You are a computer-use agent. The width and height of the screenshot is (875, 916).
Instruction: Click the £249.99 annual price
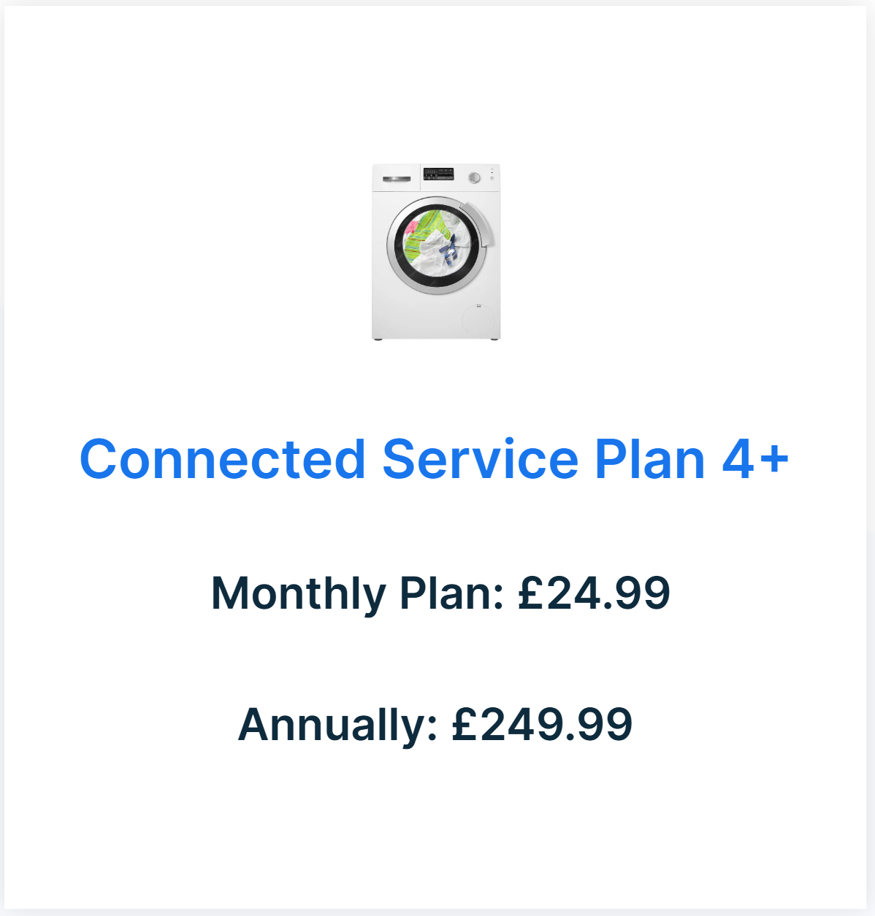(541, 725)
